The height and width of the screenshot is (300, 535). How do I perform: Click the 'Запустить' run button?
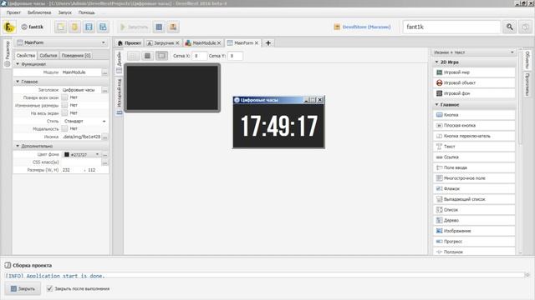coord(134,27)
